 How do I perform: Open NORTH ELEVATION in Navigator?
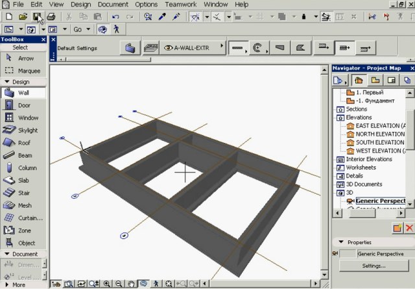tap(380, 134)
